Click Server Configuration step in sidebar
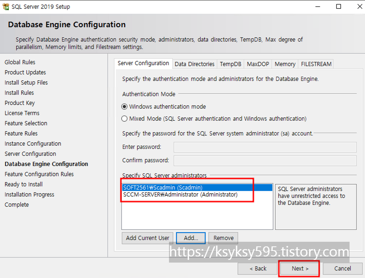Screen dimensions: 365x278 pyautogui.click(x=30, y=154)
